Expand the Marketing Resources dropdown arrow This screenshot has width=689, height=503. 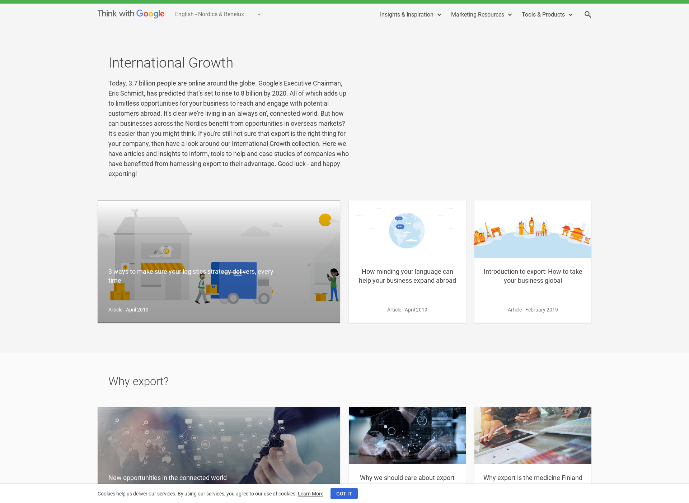[511, 14]
